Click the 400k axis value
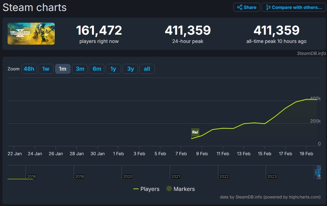This screenshot has height=206, width=327. [315, 98]
